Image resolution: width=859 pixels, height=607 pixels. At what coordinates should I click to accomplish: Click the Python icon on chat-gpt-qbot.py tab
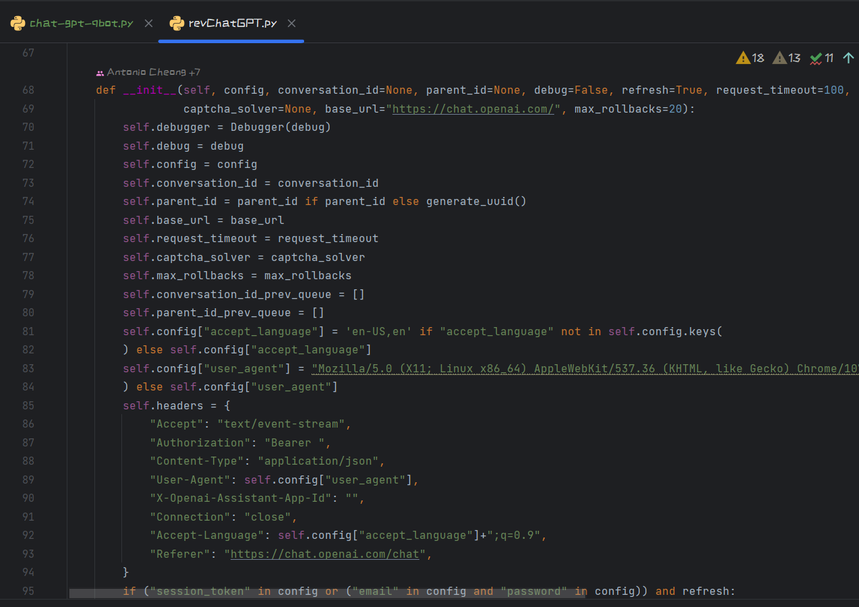(18, 24)
